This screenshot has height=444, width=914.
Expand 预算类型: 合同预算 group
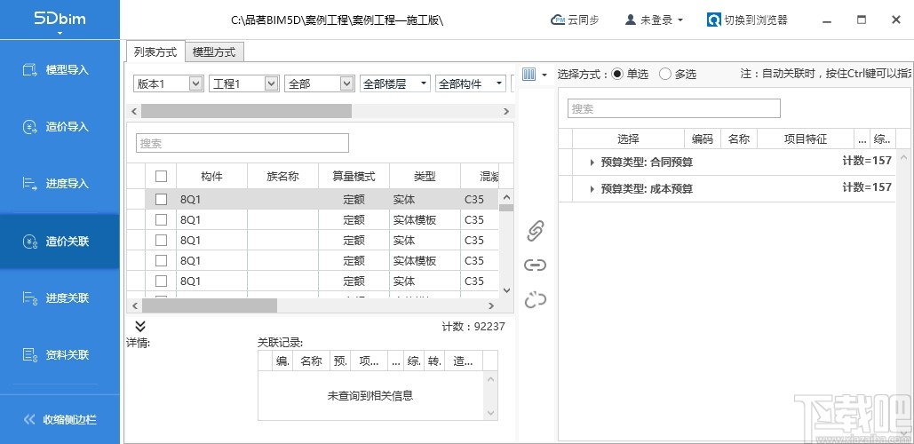[x=592, y=163]
